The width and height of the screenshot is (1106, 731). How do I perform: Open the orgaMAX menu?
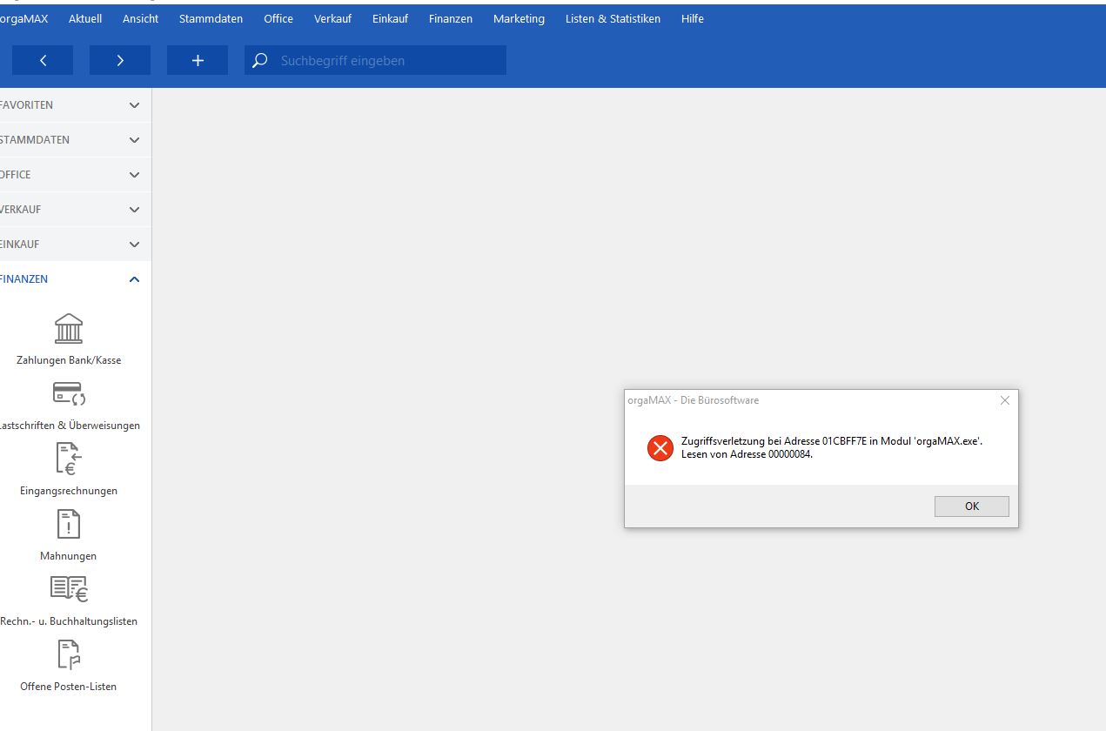coord(24,18)
